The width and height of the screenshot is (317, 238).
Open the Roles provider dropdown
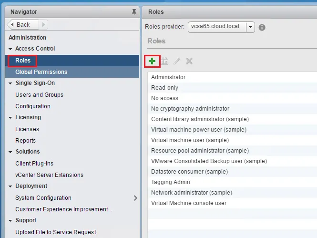click(x=250, y=27)
